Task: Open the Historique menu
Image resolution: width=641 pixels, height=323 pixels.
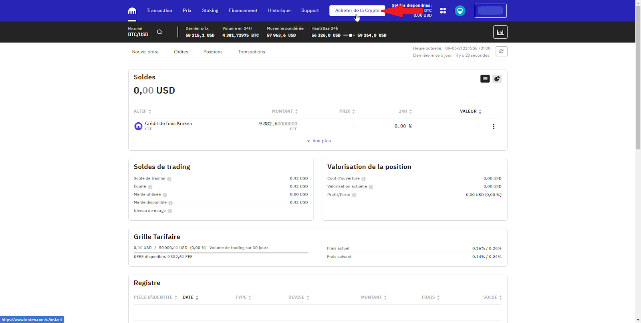Action: 279,10
